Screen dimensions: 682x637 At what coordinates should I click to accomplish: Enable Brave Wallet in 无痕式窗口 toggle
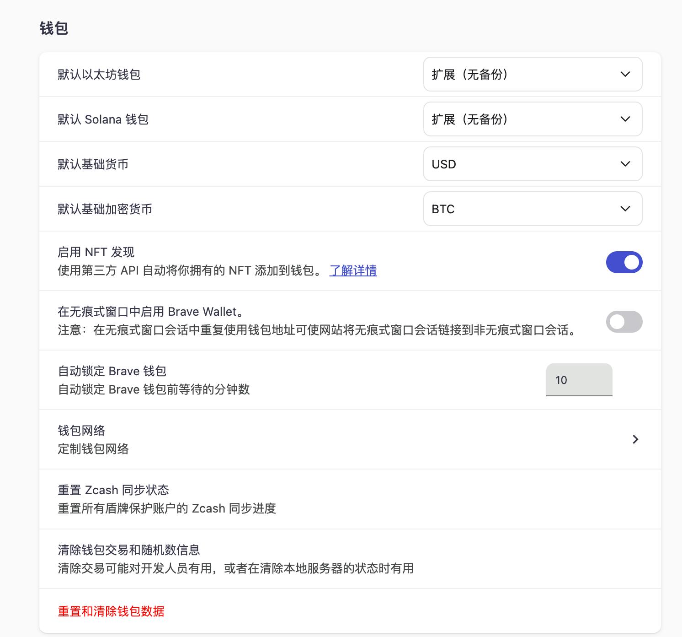point(624,322)
